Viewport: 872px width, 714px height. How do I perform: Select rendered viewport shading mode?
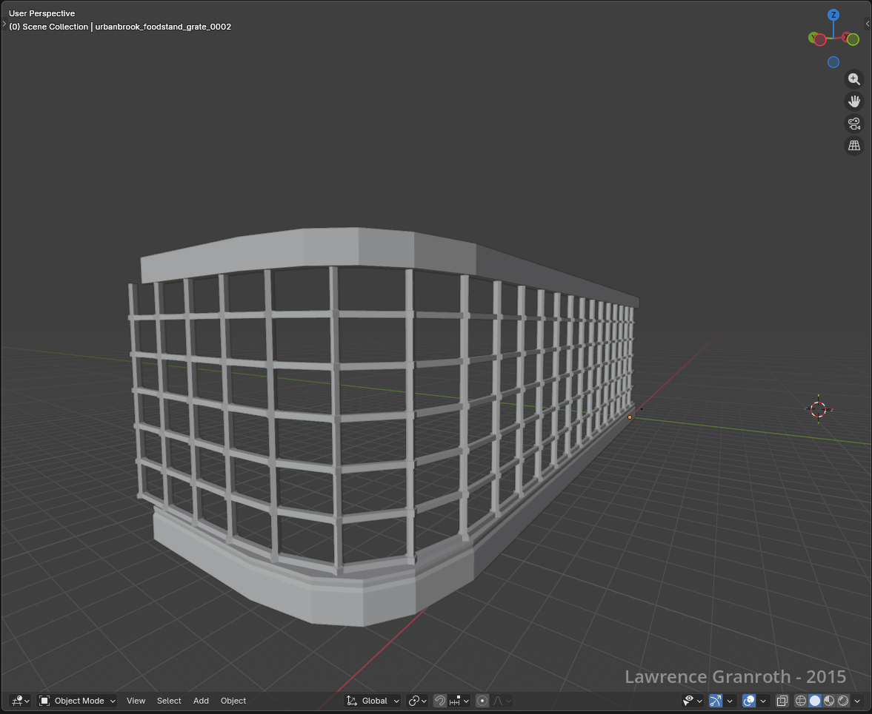coord(843,701)
